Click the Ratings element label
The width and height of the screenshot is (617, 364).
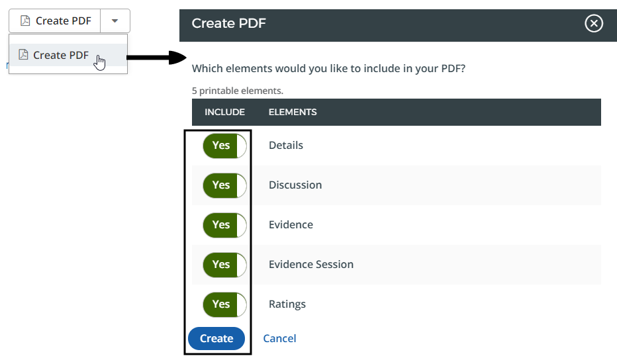coord(287,304)
